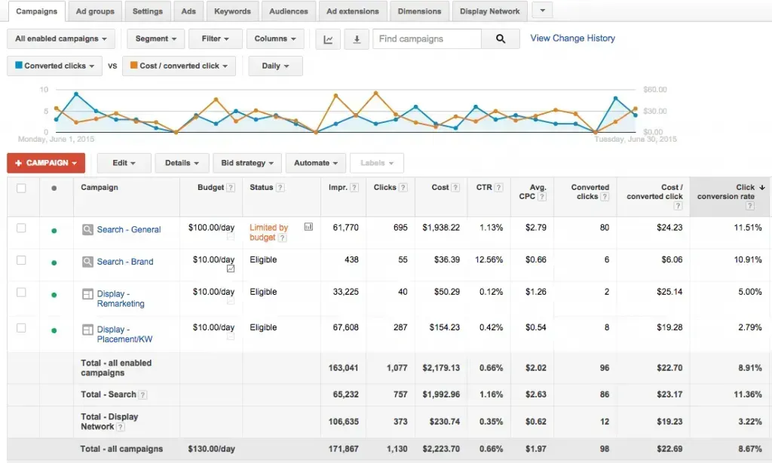Viewport: 772px width, 463px height.
Task: Click the bar-chart icon near Limited by budget
Action: click(x=308, y=226)
